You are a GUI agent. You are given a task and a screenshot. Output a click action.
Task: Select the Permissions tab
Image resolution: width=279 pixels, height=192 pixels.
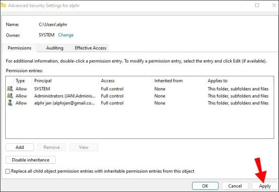tap(19, 48)
